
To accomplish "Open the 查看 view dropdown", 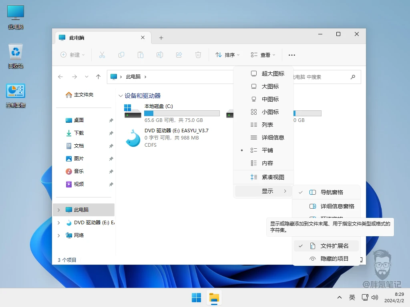I will (x=263, y=55).
